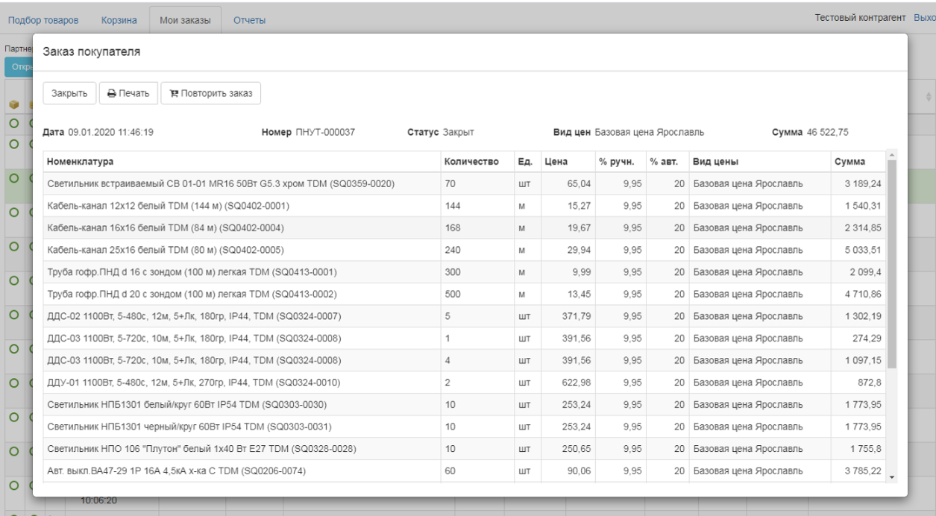Viewport: 936px width, 516px height.
Task: Click leftmost green status circle in highlighted row
Action: 13,178
